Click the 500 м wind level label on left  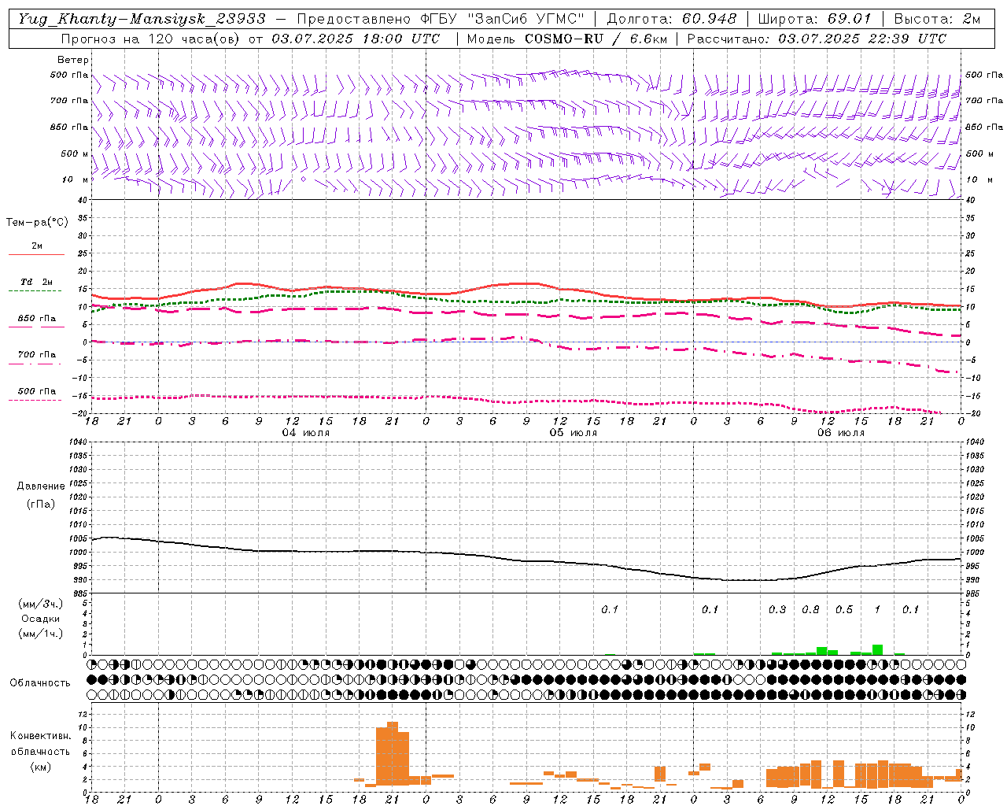tap(75, 153)
